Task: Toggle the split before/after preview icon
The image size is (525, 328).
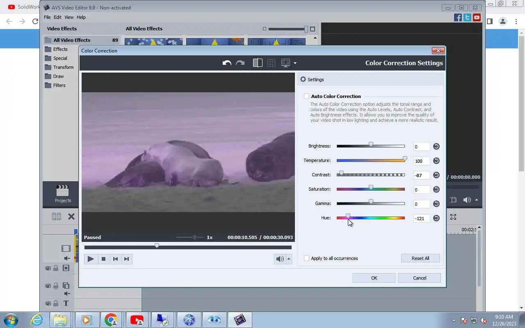Action: tap(258, 63)
